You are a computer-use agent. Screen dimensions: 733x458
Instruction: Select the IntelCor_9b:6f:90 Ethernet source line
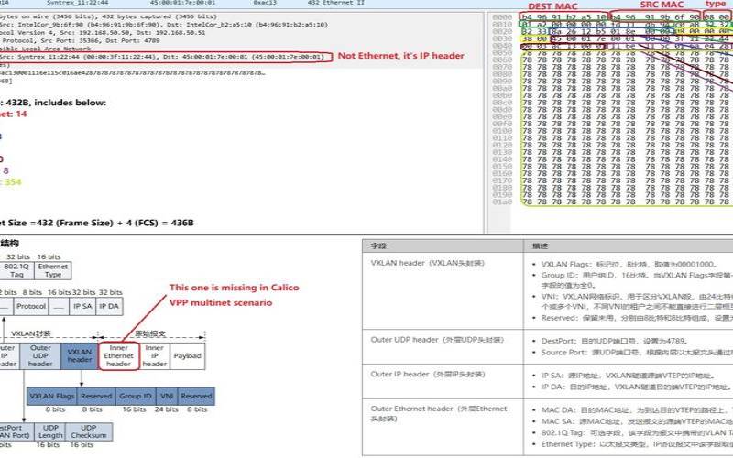137,18
